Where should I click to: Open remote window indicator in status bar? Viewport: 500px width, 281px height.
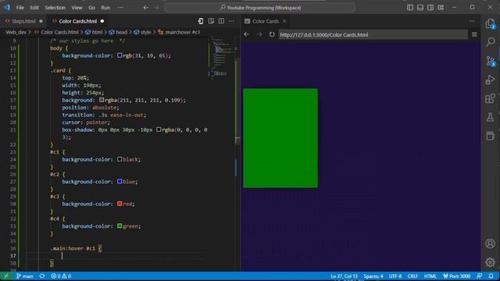[6, 276]
